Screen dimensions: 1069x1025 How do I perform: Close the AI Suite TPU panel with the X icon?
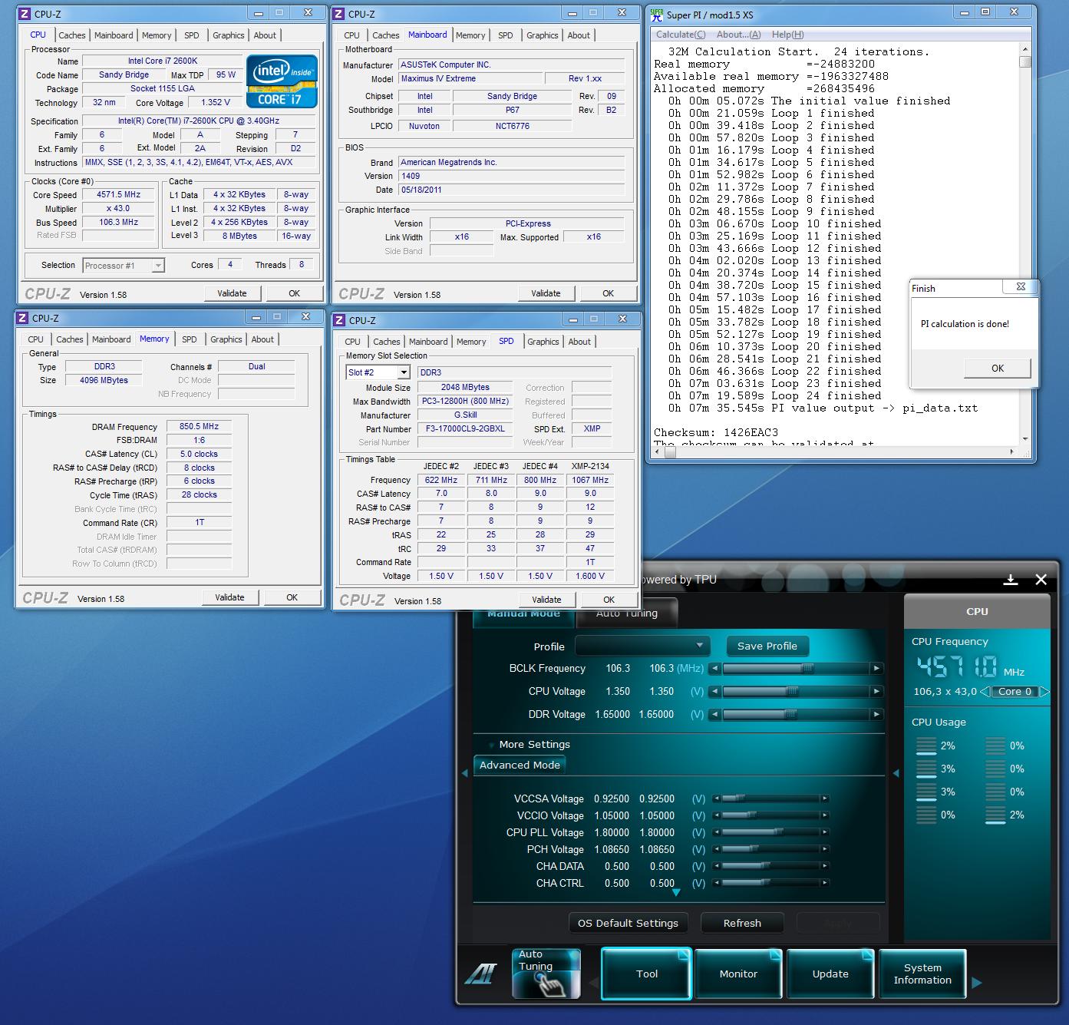click(x=1041, y=580)
